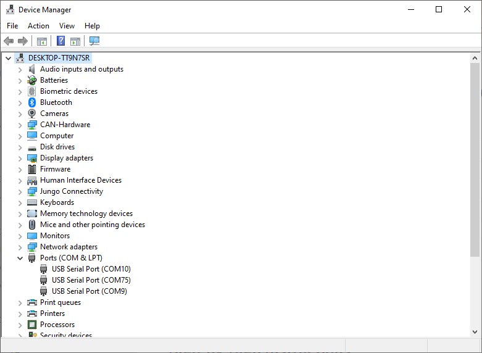Click the scrollbar down arrow
Screen dimensions: 482x353
tap(475, 332)
